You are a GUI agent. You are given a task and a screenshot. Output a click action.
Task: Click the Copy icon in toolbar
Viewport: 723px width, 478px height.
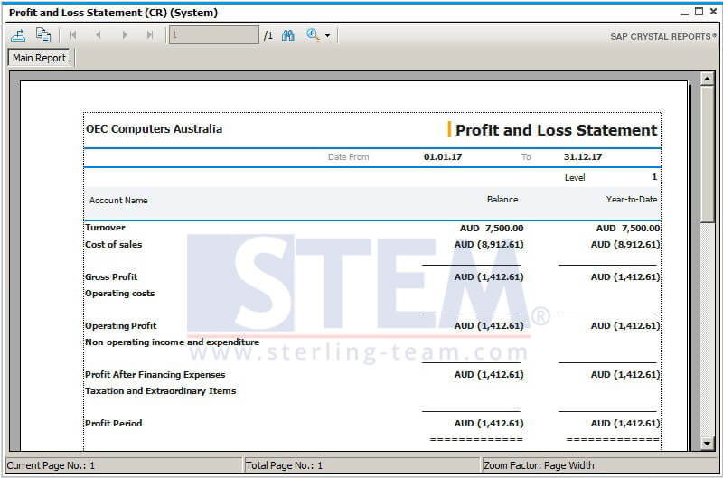(43, 35)
